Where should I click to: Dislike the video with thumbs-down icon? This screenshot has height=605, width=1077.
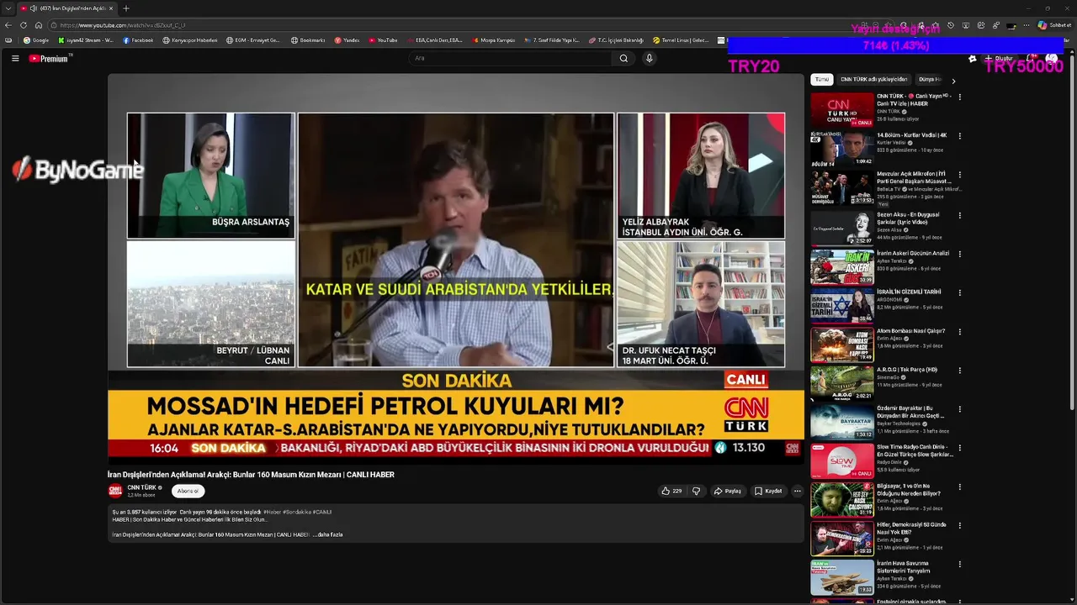pyautogui.click(x=696, y=491)
